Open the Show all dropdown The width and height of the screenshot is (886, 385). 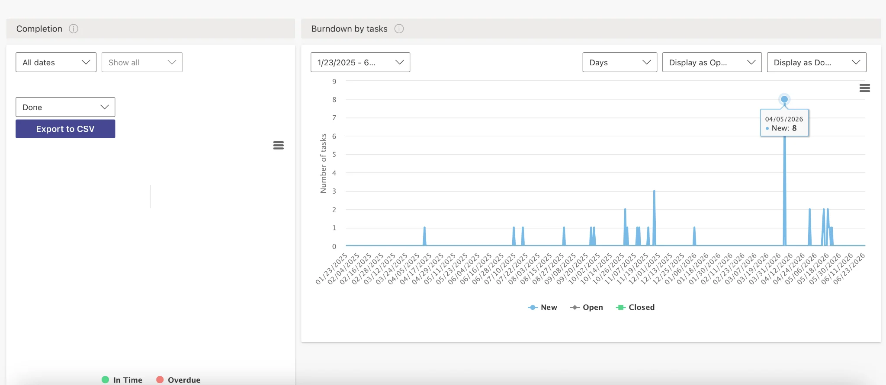[142, 62]
